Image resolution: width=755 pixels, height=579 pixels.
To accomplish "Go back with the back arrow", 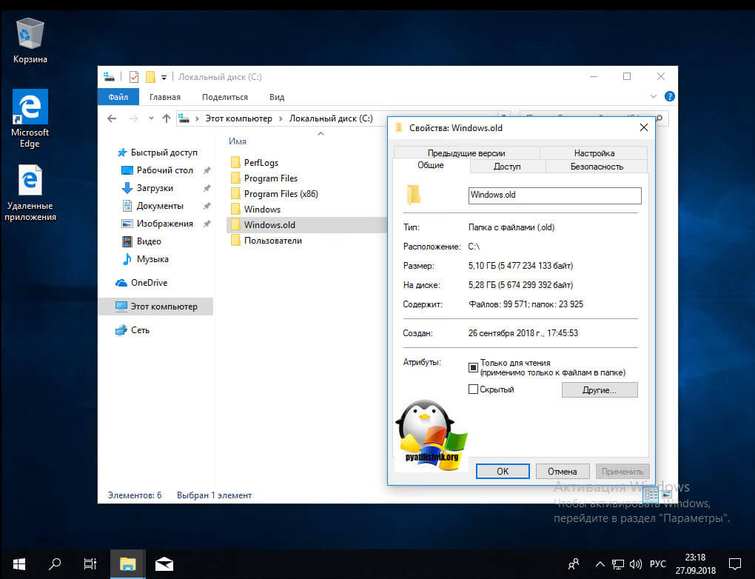I will click(112, 118).
